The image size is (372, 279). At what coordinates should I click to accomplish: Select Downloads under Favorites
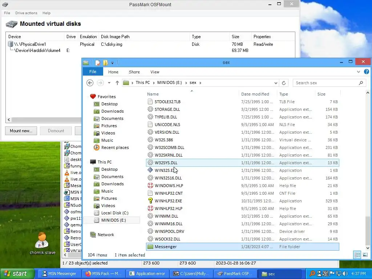tap(109, 111)
